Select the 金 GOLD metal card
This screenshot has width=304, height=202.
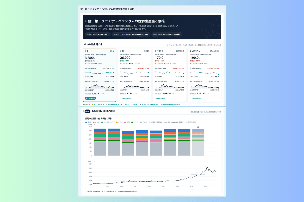(x=99, y=75)
